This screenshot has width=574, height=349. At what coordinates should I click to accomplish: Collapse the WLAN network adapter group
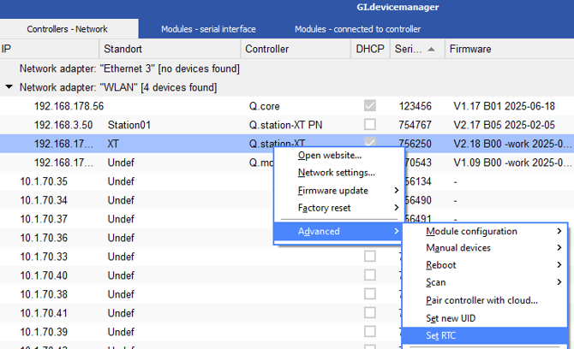(x=9, y=87)
